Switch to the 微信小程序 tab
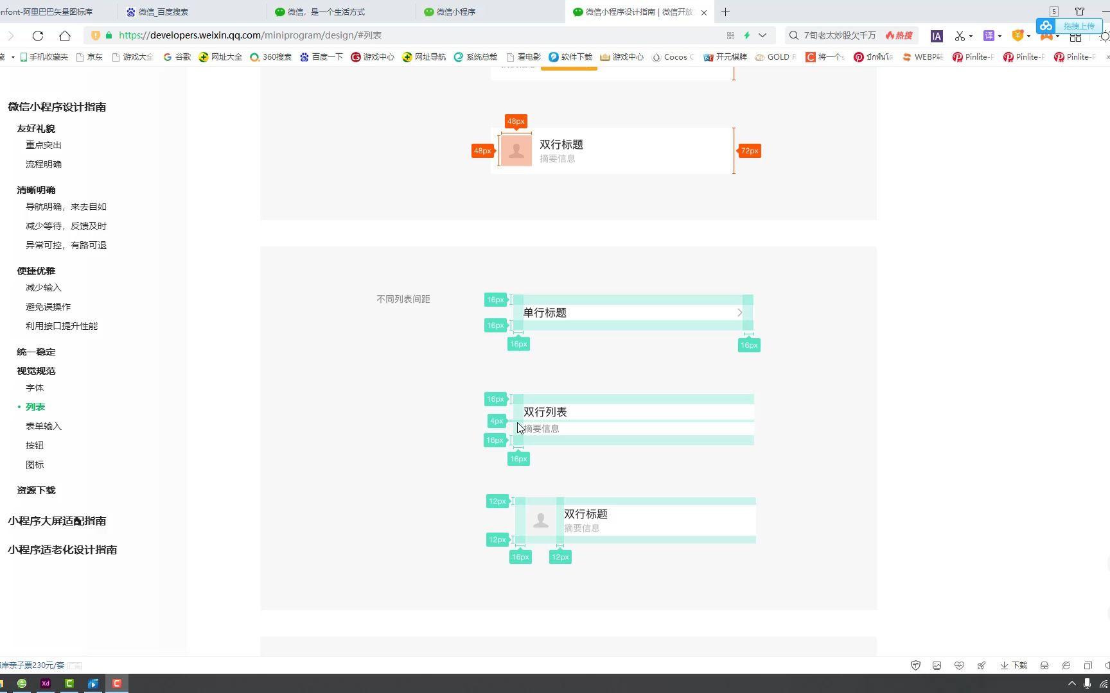The image size is (1110, 693). (x=490, y=12)
